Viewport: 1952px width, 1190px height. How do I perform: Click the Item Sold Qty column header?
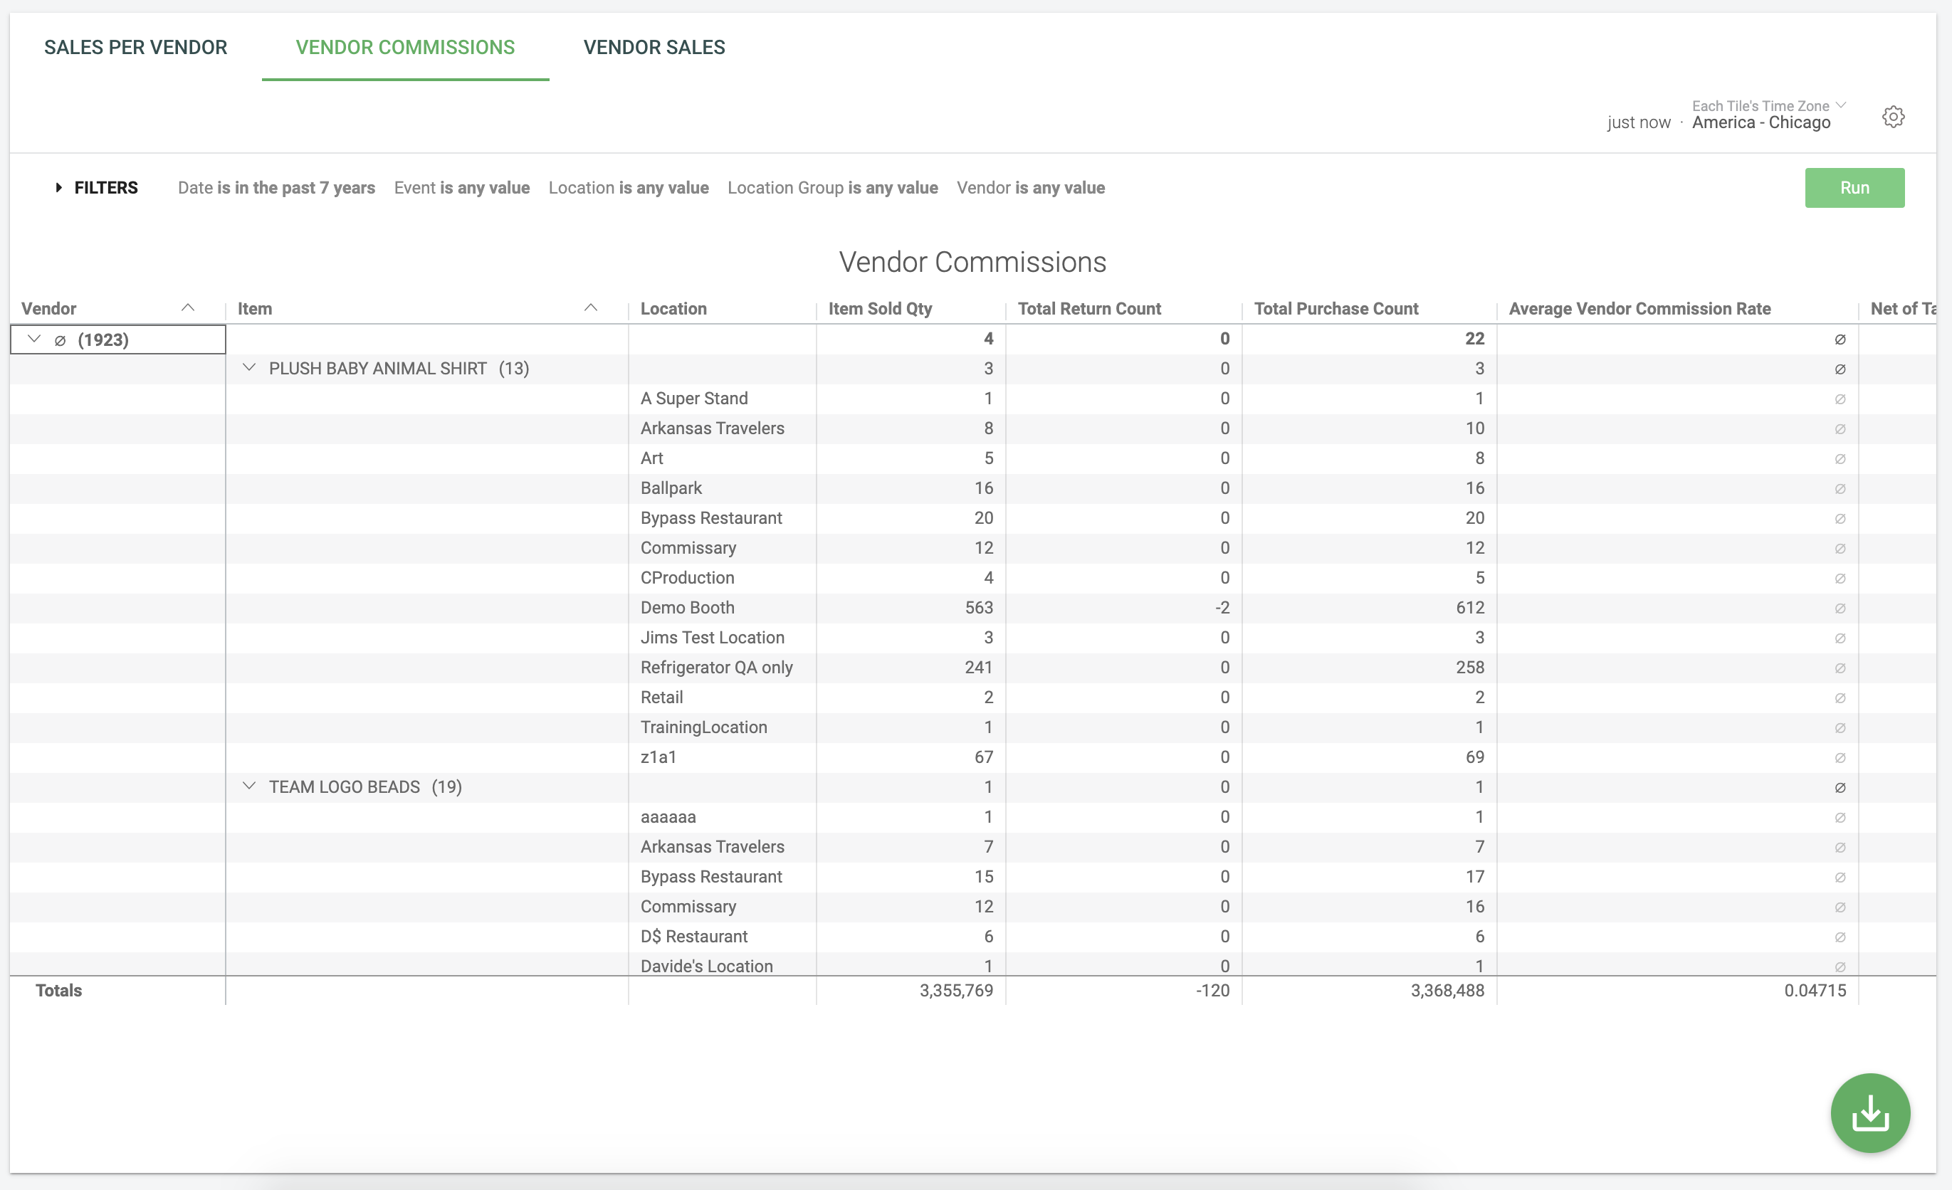(x=880, y=309)
